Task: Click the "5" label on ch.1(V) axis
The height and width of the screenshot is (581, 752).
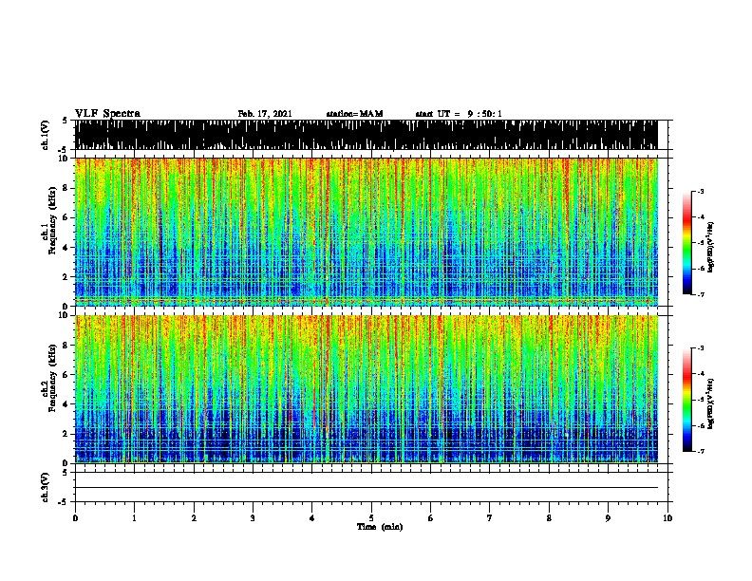Action: tap(65, 121)
